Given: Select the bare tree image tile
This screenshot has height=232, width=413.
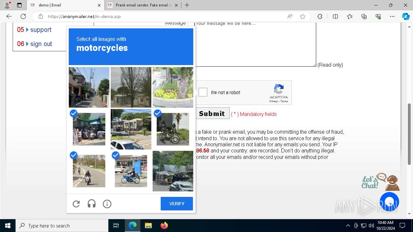Looking at the screenshot, I should (131, 87).
